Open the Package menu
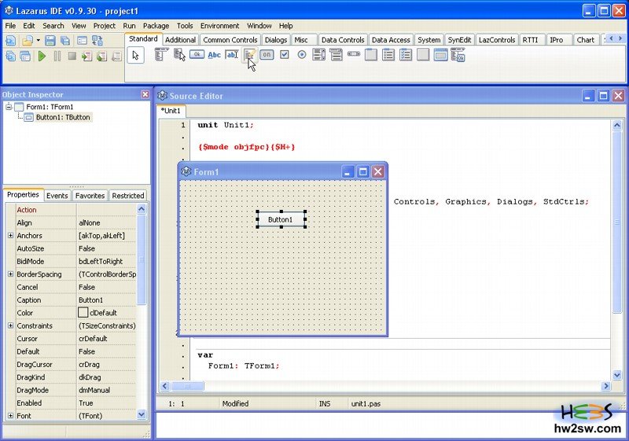 point(156,26)
